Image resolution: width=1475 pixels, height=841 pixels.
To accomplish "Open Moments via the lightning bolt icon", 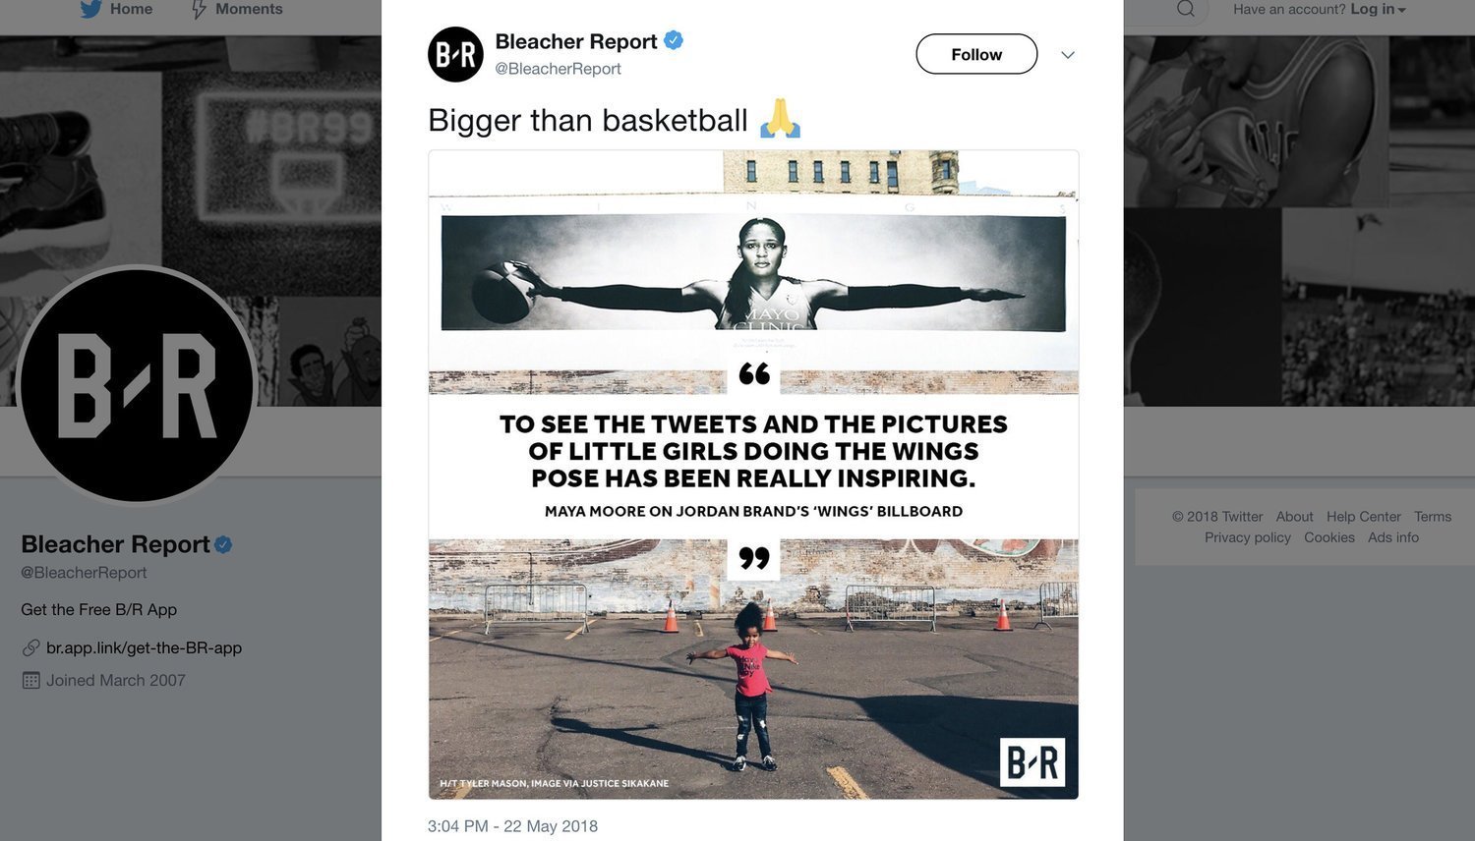I will coord(199,9).
